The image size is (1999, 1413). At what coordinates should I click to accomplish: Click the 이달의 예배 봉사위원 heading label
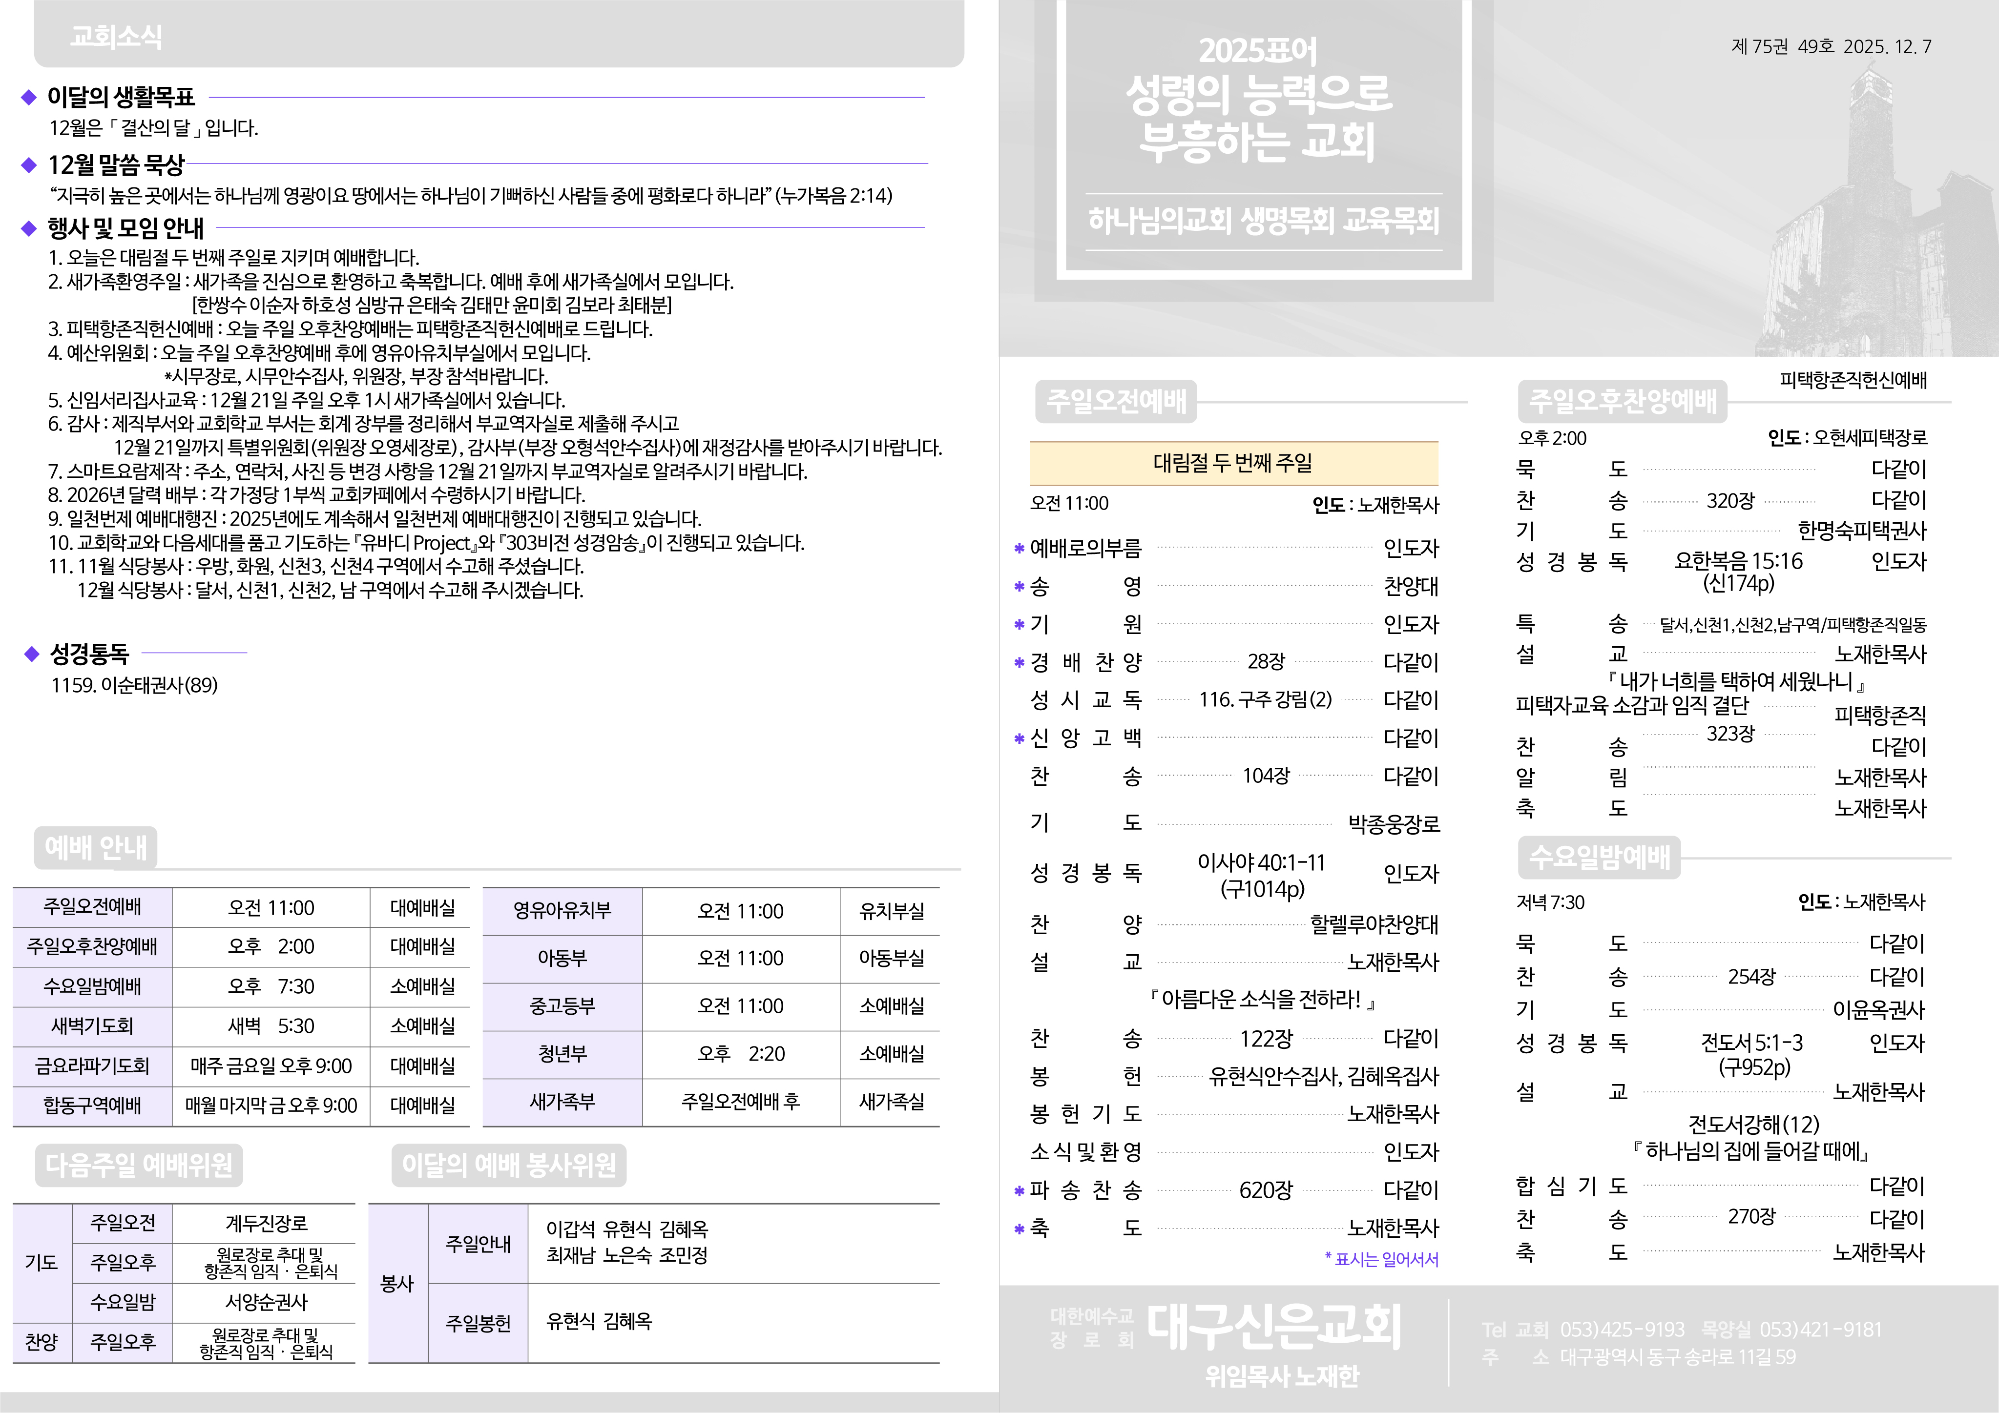click(508, 1165)
